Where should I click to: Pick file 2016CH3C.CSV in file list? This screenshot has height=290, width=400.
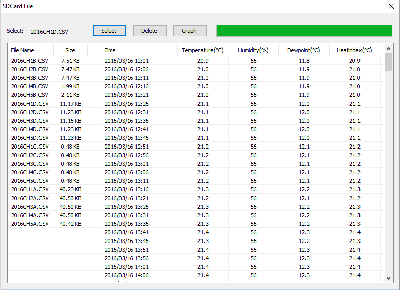coord(29,164)
